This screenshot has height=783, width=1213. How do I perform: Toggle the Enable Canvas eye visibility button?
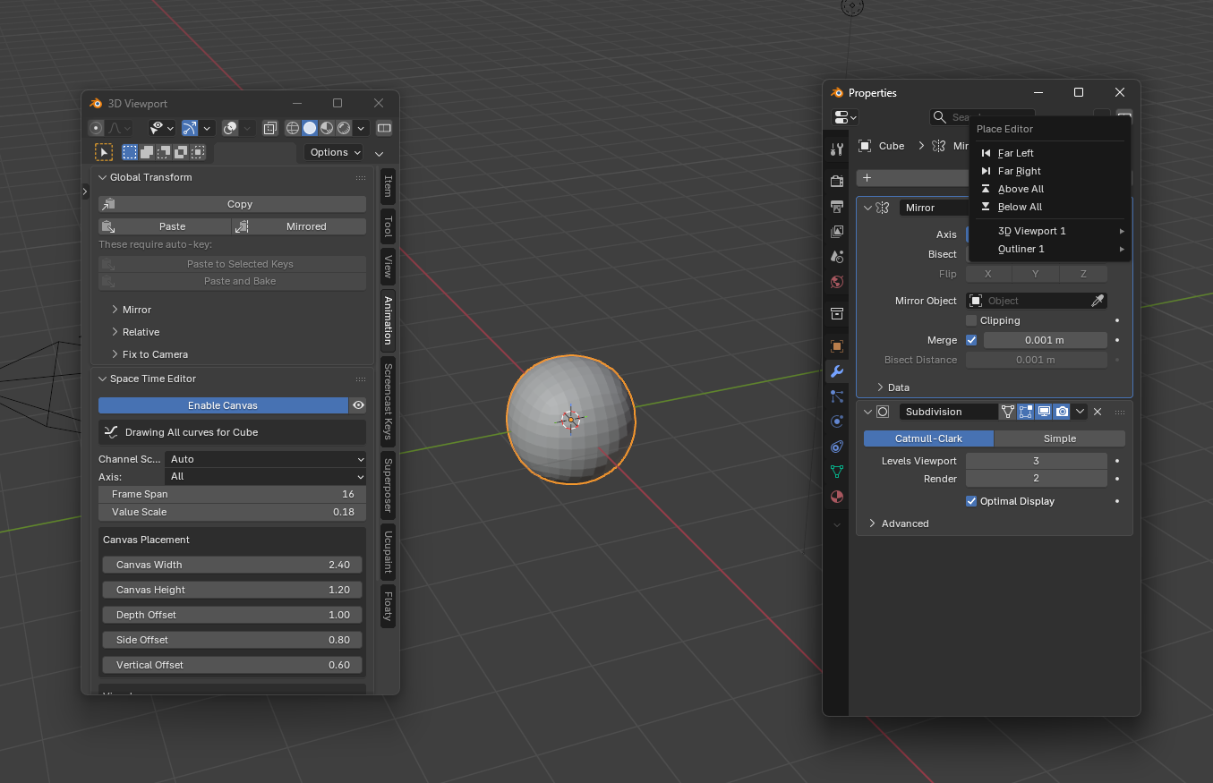click(x=358, y=405)
